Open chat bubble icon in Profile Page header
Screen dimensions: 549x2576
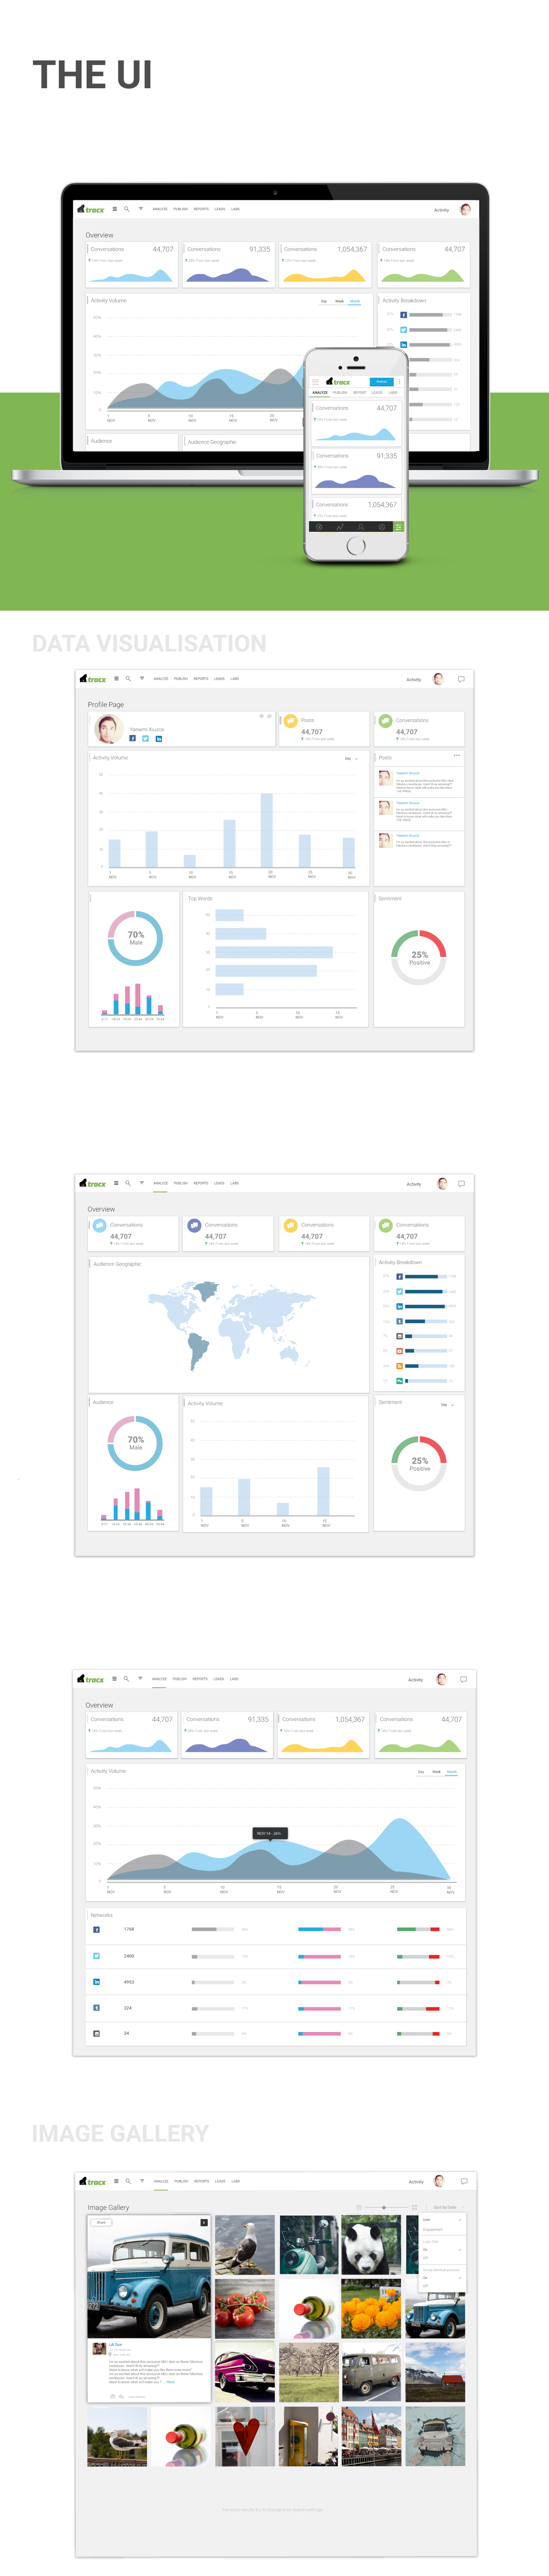(x=461, y=679)
